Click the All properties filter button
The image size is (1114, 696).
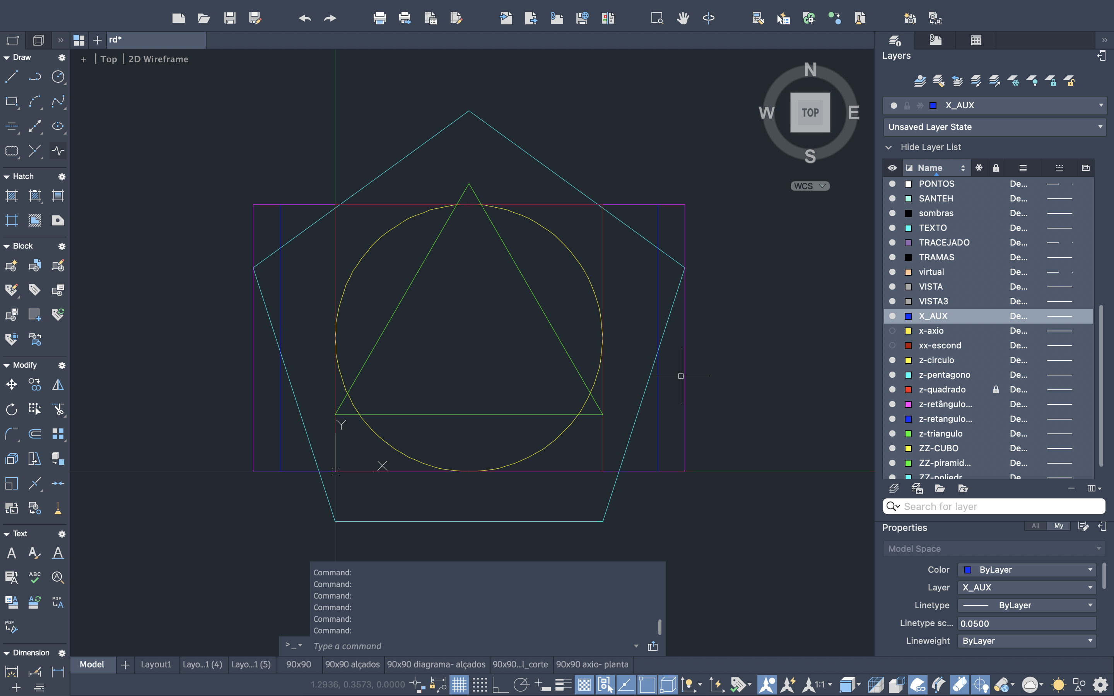pyautogui.click(x=1035, y=526)
